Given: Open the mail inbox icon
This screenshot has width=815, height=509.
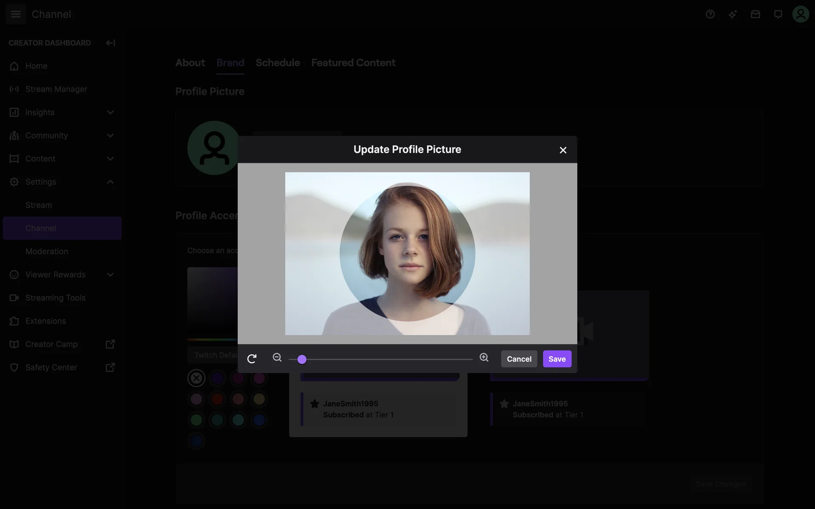Looking at the screenshot, I should tap(755, 14).
